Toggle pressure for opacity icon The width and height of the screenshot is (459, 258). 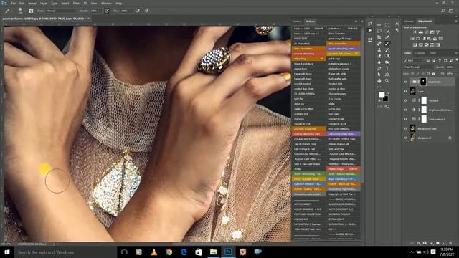point(107,11)
